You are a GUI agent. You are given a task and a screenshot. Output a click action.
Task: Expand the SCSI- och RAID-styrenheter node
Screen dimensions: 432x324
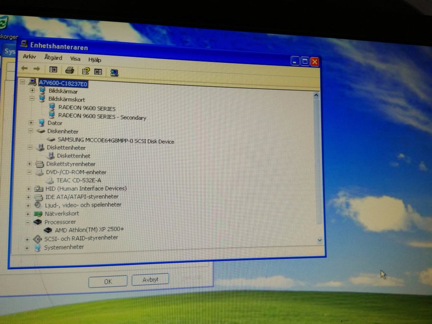(x=27, y=240)
